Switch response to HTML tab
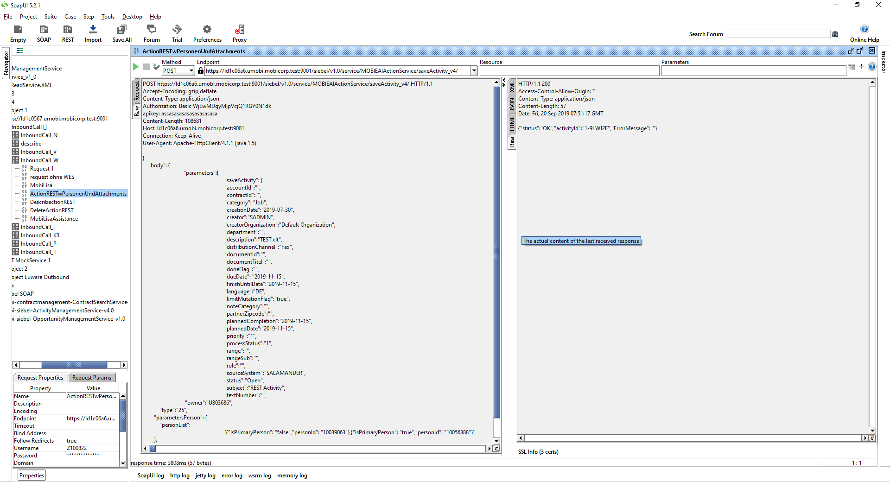890x482 pixels. pyautogui.click(x=512, y=124)
